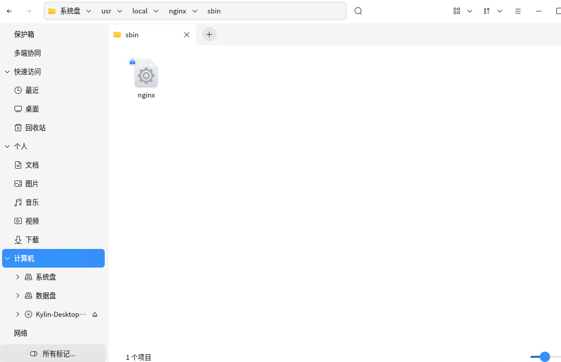561x362 pixels.
Task: Open the sort options dropdown arrow
Action: pos(500,11)
